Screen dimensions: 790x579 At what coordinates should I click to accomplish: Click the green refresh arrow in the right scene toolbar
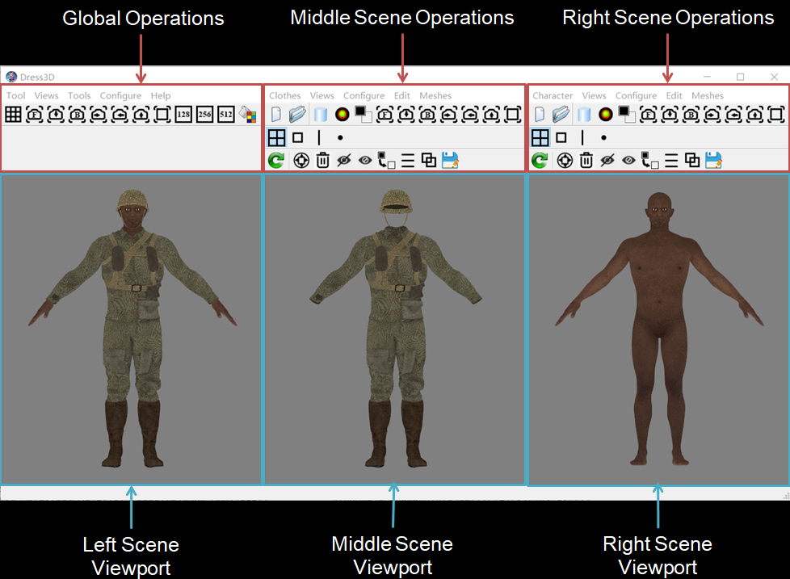click(540, 160)
